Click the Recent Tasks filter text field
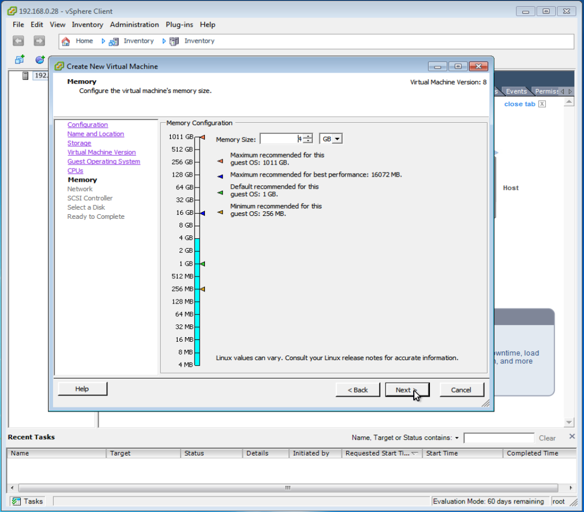Image resolution: width=584 pixels, height=512 pixels. (x=499, y=438)
